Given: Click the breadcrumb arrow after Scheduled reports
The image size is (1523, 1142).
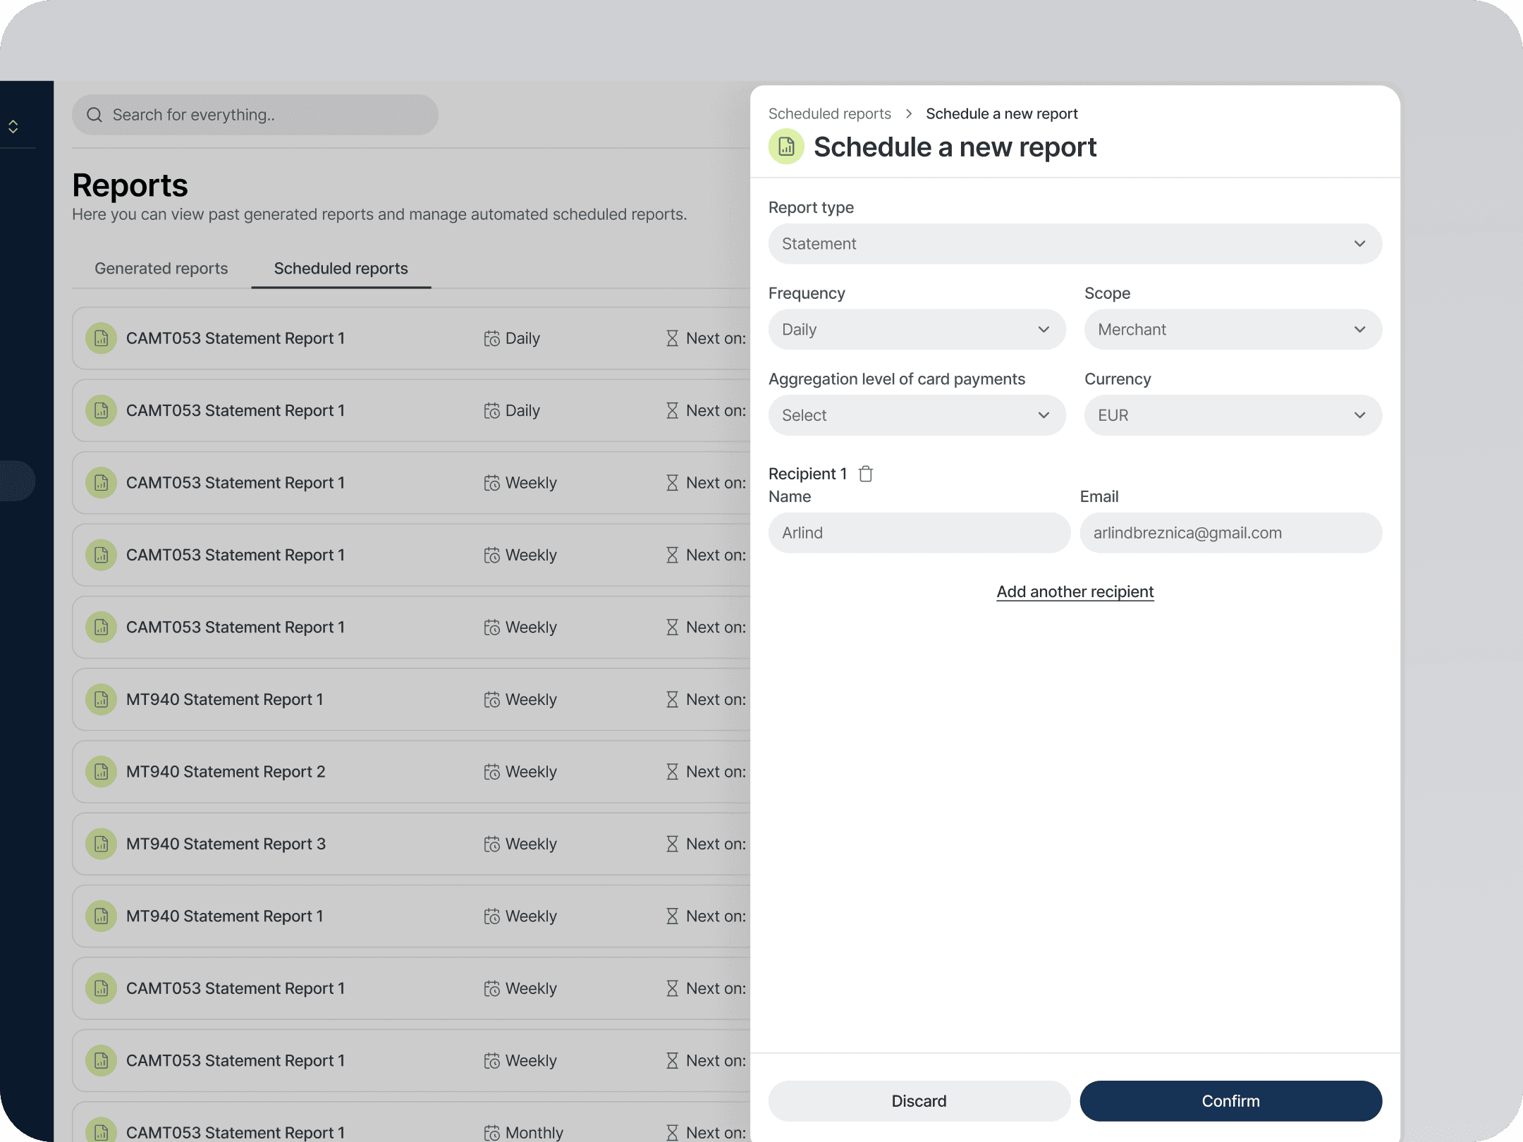Looking at the screenshot, I should click(909, 113).
